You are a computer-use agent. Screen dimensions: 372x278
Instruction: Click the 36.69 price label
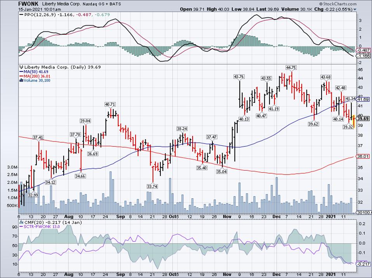pos(92,154)
